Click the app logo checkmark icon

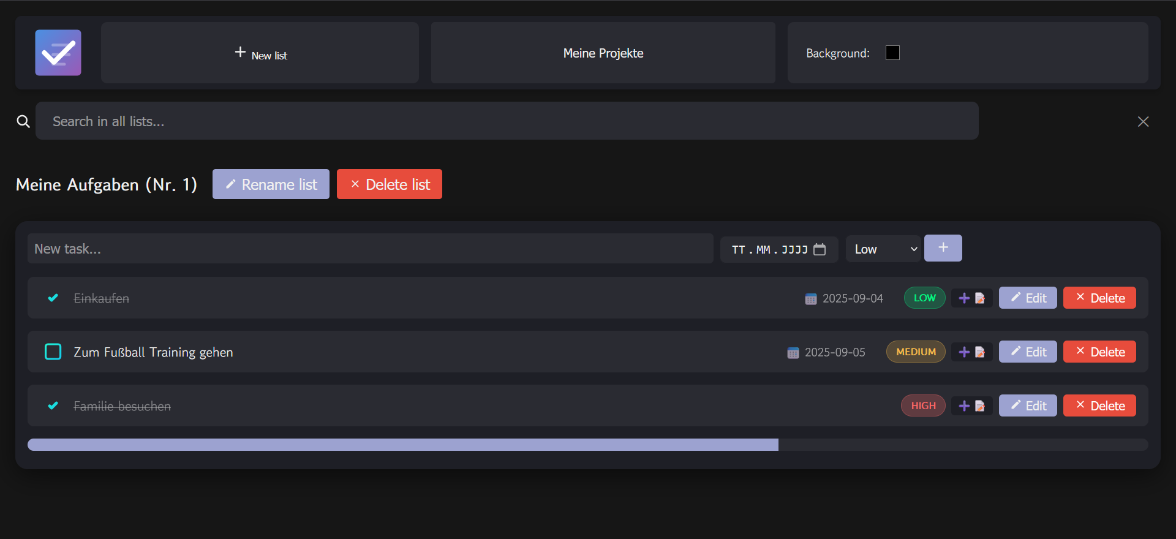point(58,53)
